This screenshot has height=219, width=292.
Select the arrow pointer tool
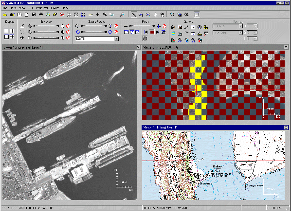point(134,15)
